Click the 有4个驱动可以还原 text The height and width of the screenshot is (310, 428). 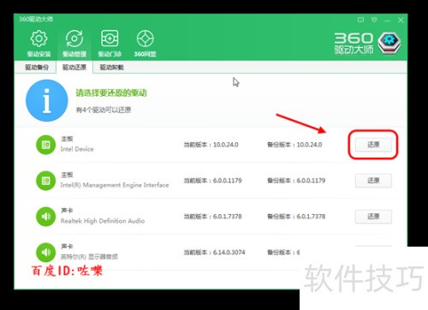click(104, 110)
